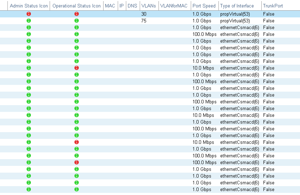Click 1.0 Gbps in the VLAN 30 row
The height and width of the screenshot is (195, 300).
pyautogui.click(x=202, y=14)
